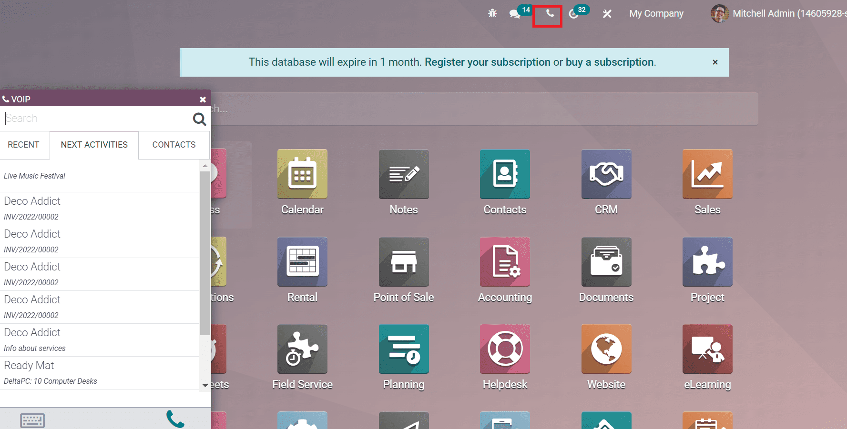Open the My Company switcher
The width and height of the screenshot is (847, 429).
tap(656, 14)
